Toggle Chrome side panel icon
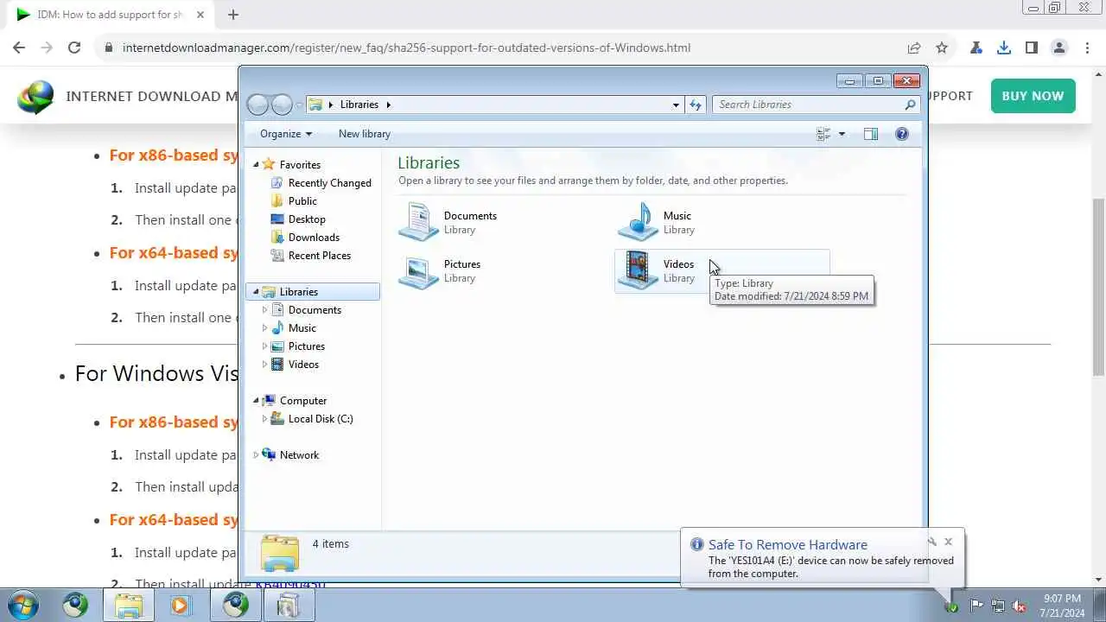 1032,48
